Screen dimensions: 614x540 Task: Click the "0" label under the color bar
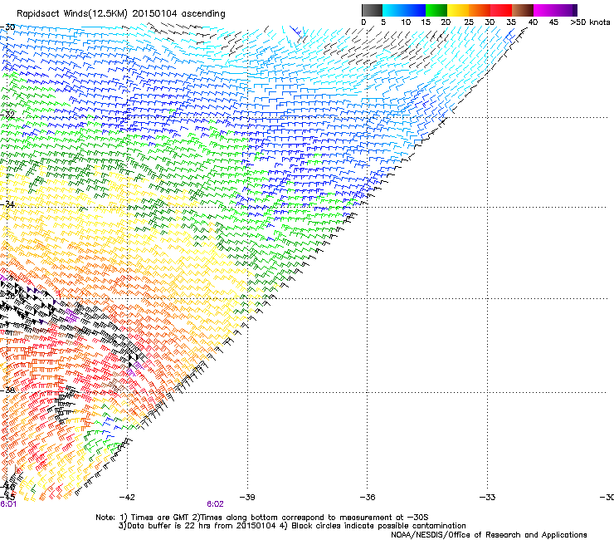coord(363,22)
